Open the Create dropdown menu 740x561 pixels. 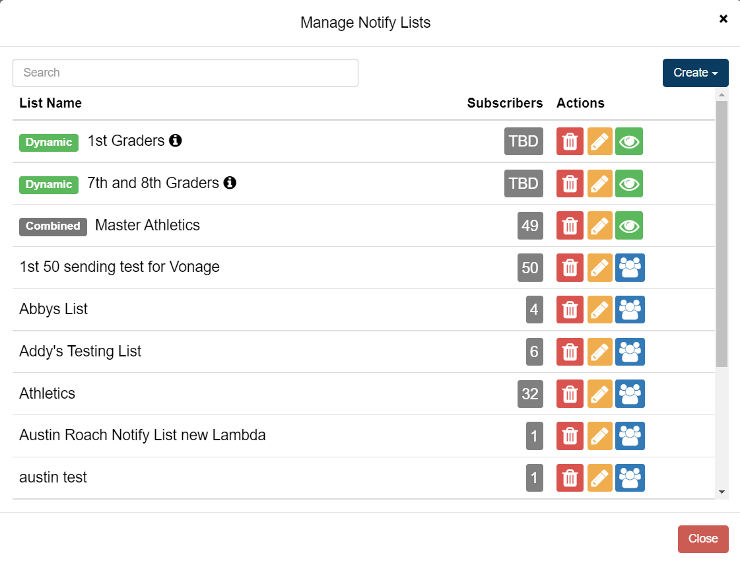(x=695, y=73)
